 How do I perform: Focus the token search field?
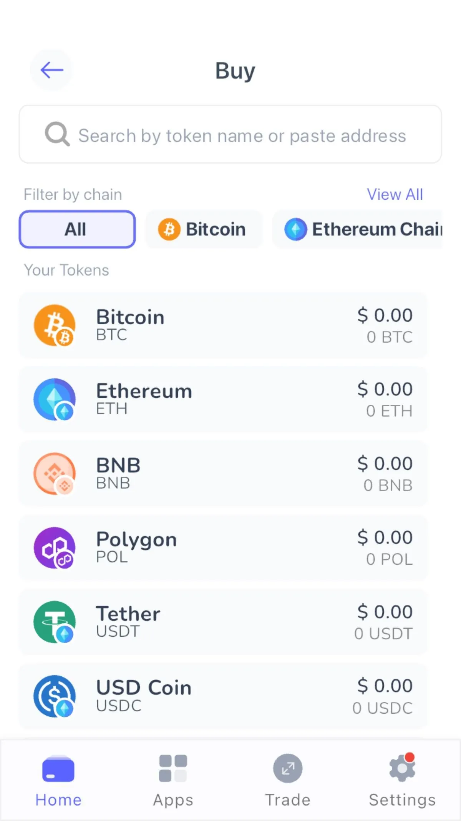tap(242, 136)
